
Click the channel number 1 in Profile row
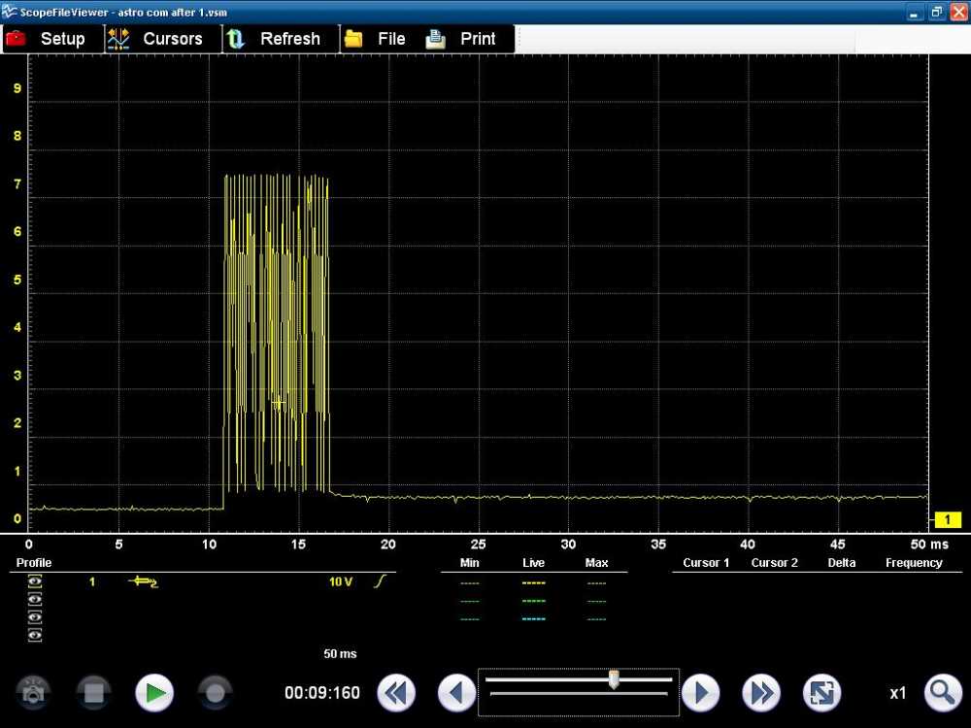coord(92,581)
